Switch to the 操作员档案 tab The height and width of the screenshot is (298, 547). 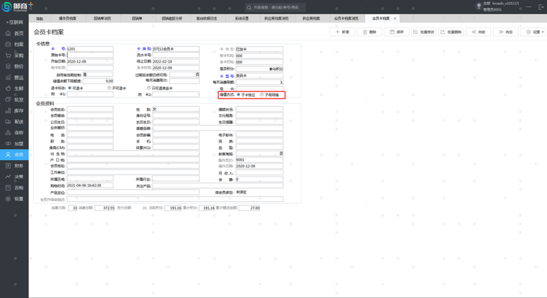point(68,19)
